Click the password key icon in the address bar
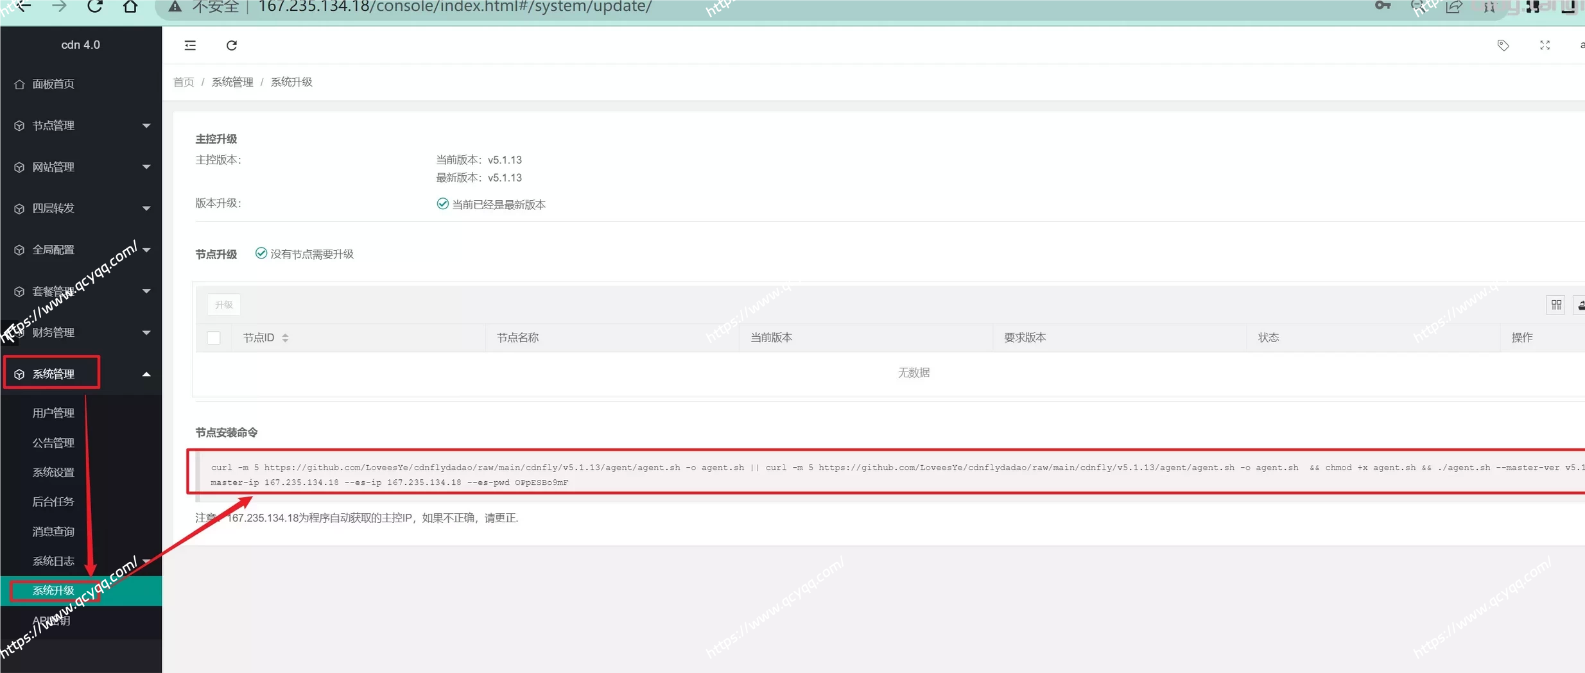The width and height of the screenshot is (1585, 673). click(1383, 6)
